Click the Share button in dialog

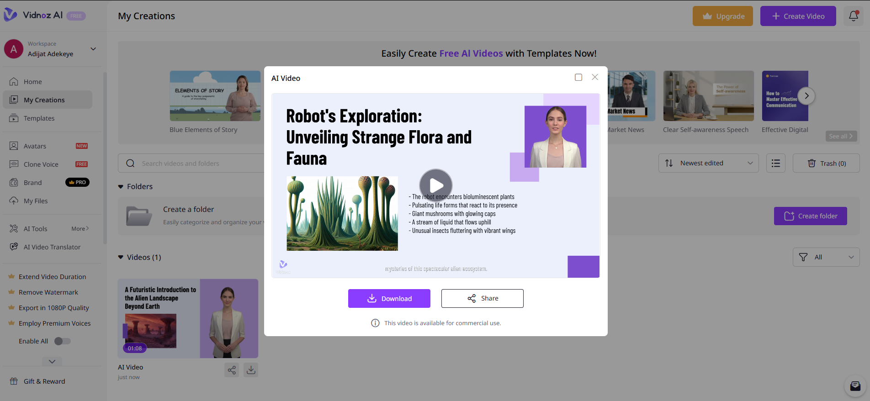coord(482,299)
